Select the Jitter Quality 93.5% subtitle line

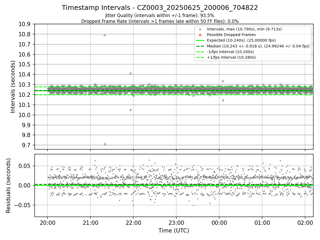click(160, 15)
